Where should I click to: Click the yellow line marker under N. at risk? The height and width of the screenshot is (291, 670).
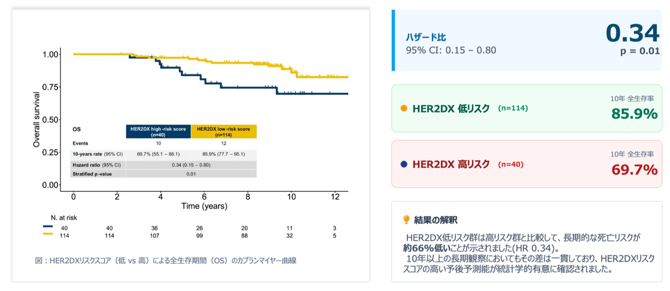48,236
